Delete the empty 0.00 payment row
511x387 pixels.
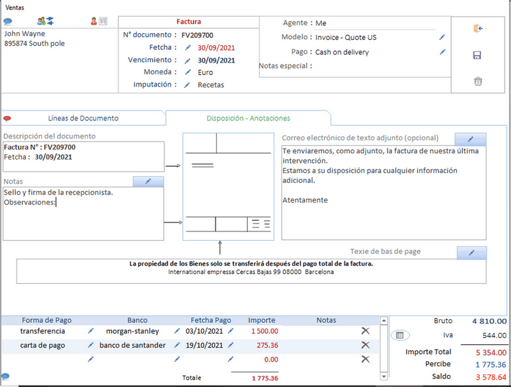click(x=366, y=359)
